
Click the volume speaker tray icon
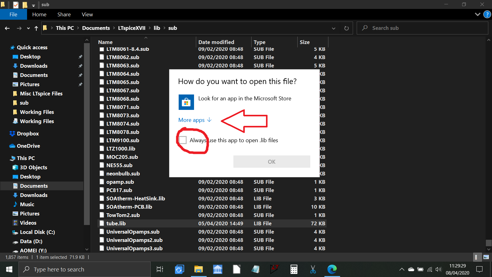438,269
